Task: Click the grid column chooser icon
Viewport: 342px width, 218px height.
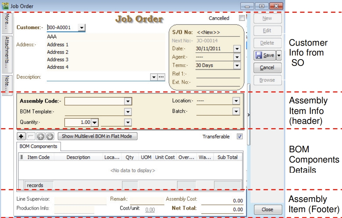Action: [21, 157]
